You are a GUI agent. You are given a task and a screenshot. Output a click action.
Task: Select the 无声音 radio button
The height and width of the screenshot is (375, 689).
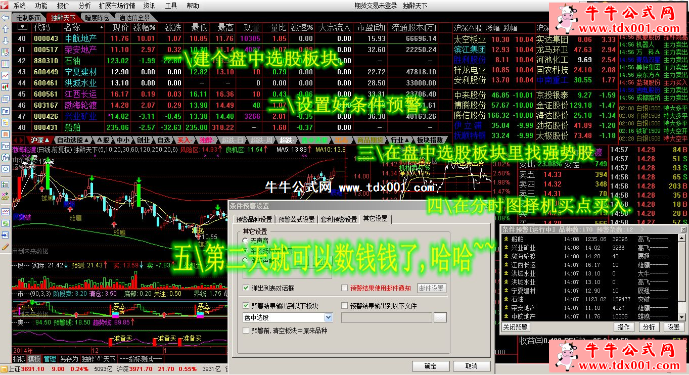(246, 241)
